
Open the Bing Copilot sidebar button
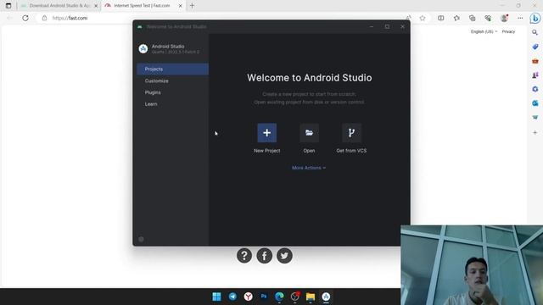point(535,18)
